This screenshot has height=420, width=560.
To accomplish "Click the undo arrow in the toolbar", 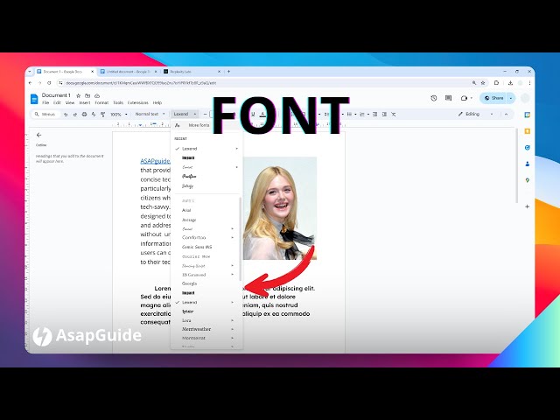I will 66,115.
